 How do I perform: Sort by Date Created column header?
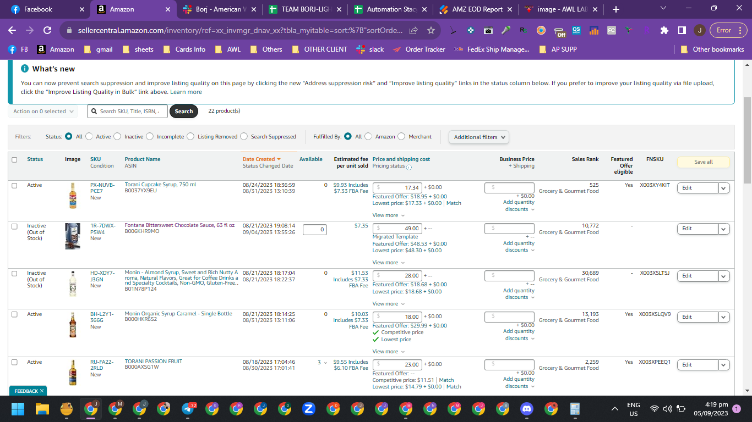click(x=262, y=159)
